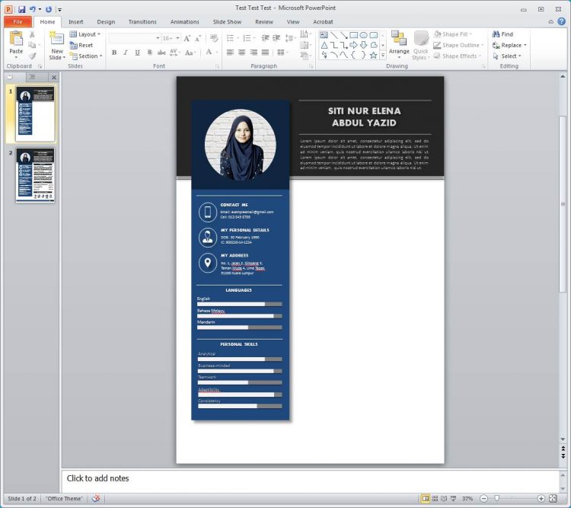Click the Replace button
The image size is (571, 508).
tap(509, 45)
